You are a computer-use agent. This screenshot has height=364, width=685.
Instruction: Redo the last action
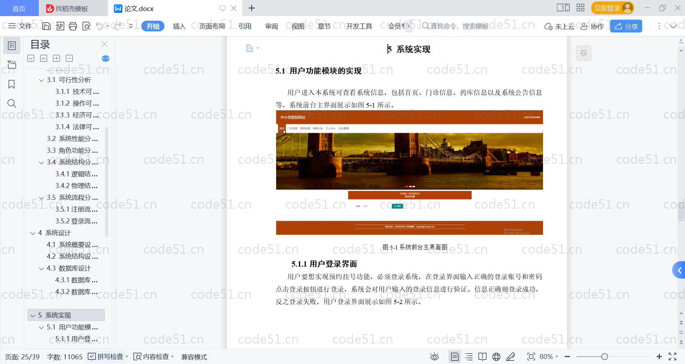coord(118,26)
